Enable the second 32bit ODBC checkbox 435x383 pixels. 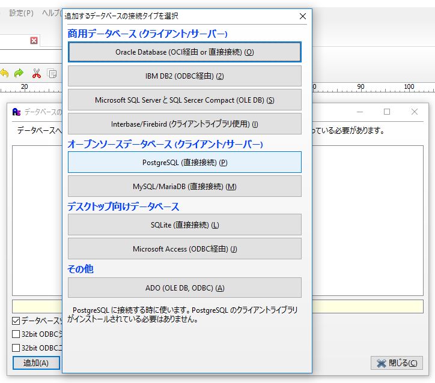point(16,348)
